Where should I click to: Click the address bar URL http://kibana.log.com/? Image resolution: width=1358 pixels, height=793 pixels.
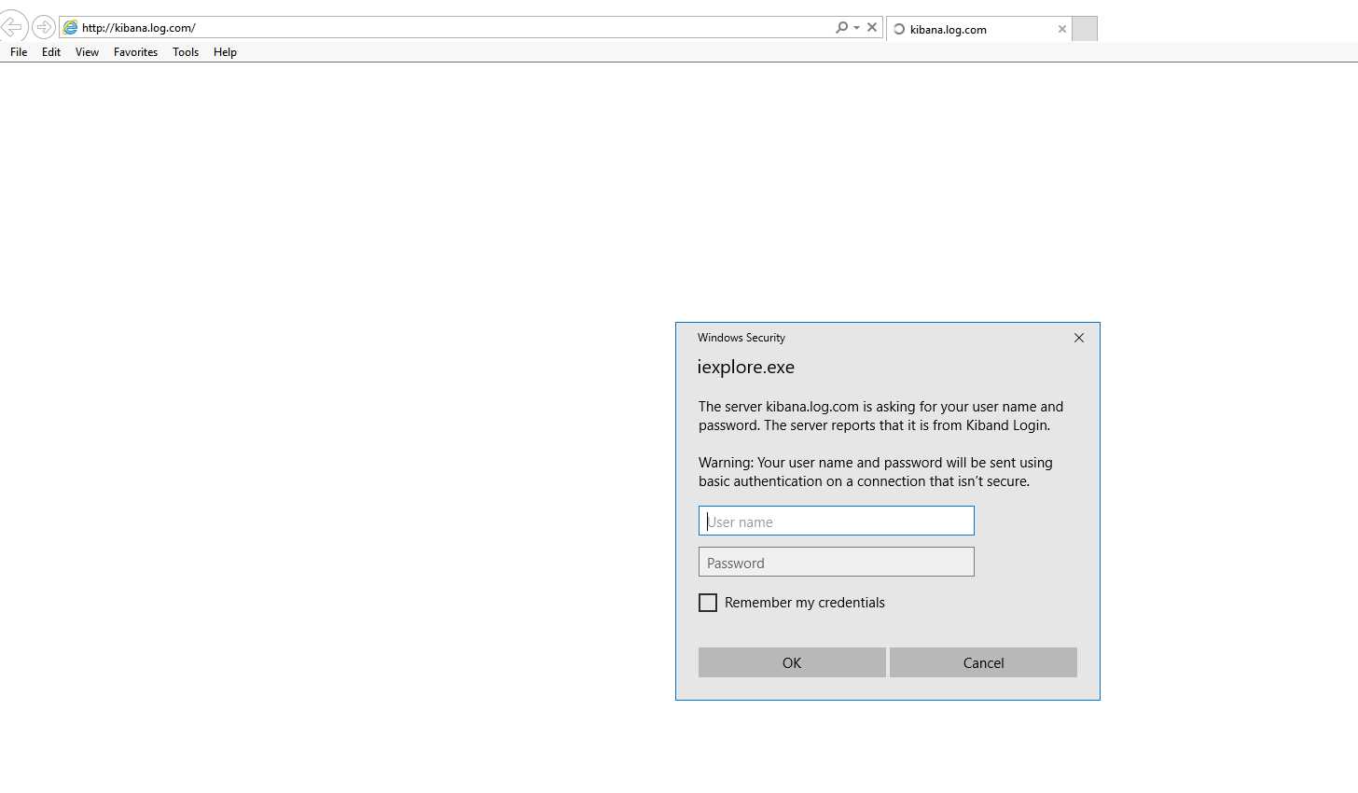coord(139,28)
